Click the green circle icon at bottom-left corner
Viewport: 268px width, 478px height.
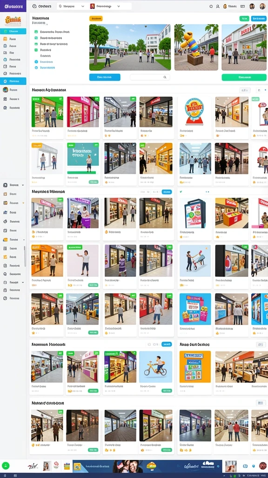click(6, 465)
